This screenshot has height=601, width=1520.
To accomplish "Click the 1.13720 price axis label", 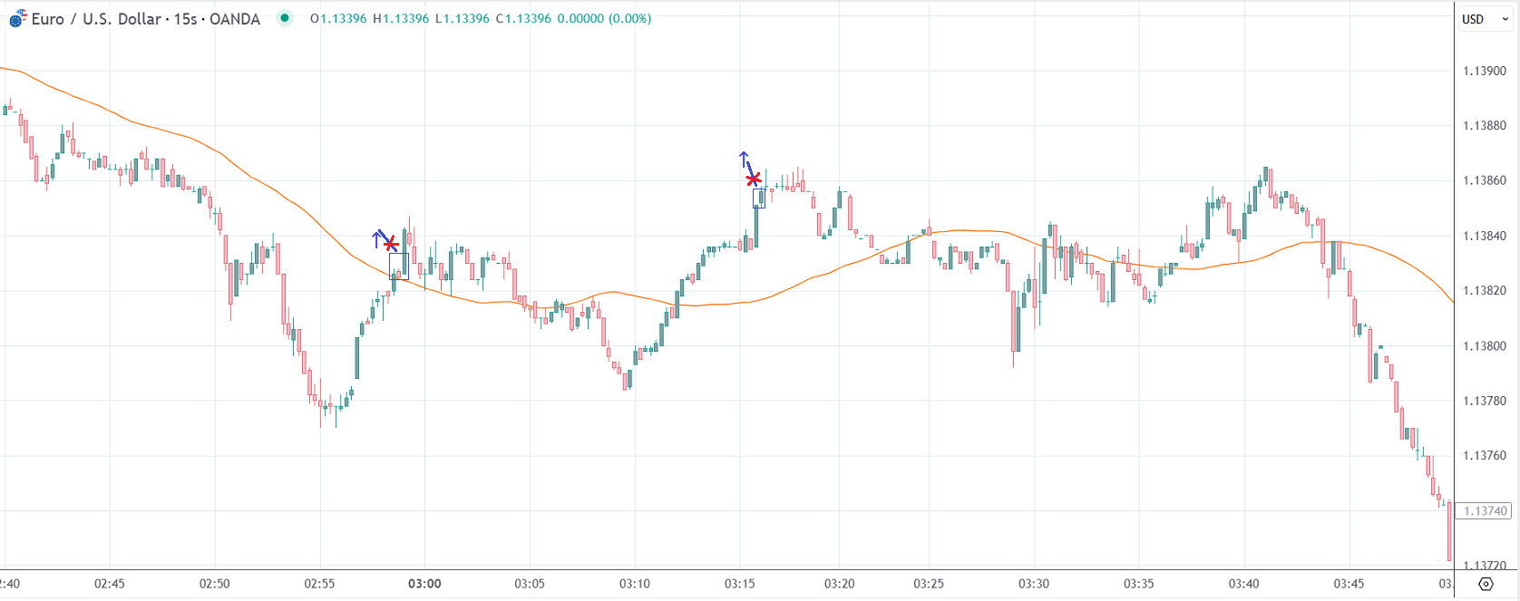I will [x=1485, y=566].
